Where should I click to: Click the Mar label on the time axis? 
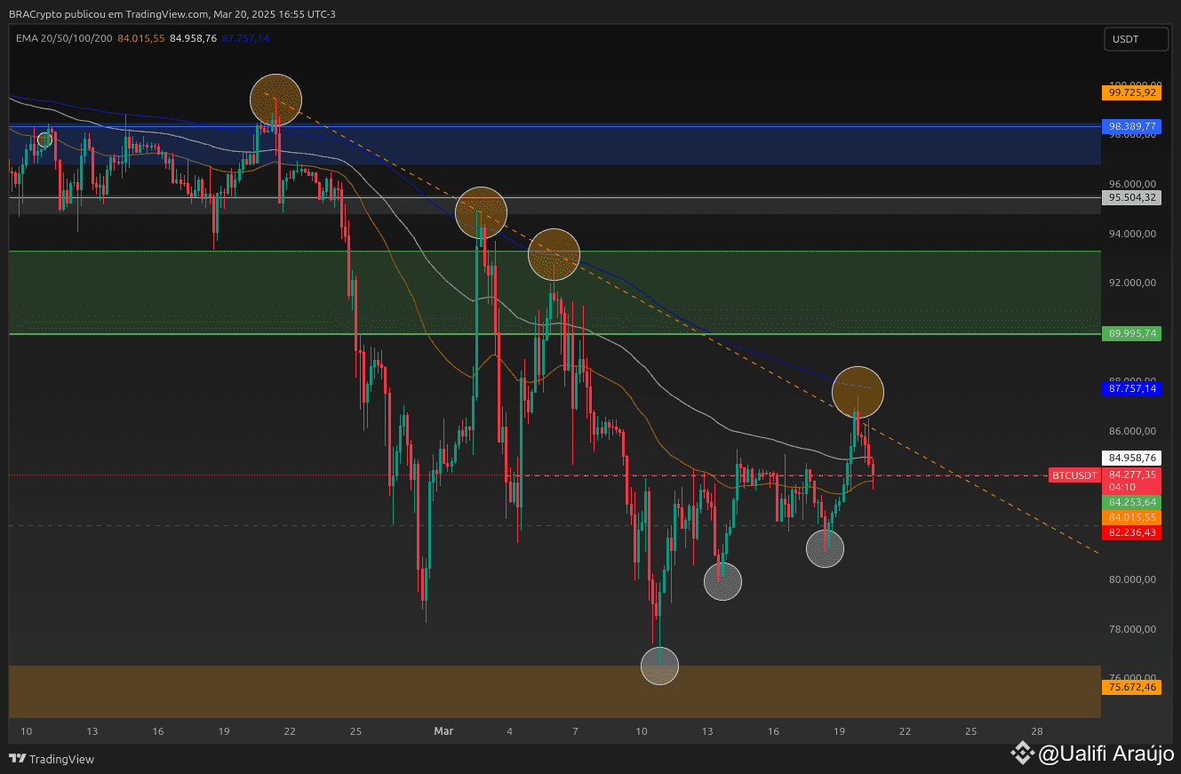(x=443, y=731)
